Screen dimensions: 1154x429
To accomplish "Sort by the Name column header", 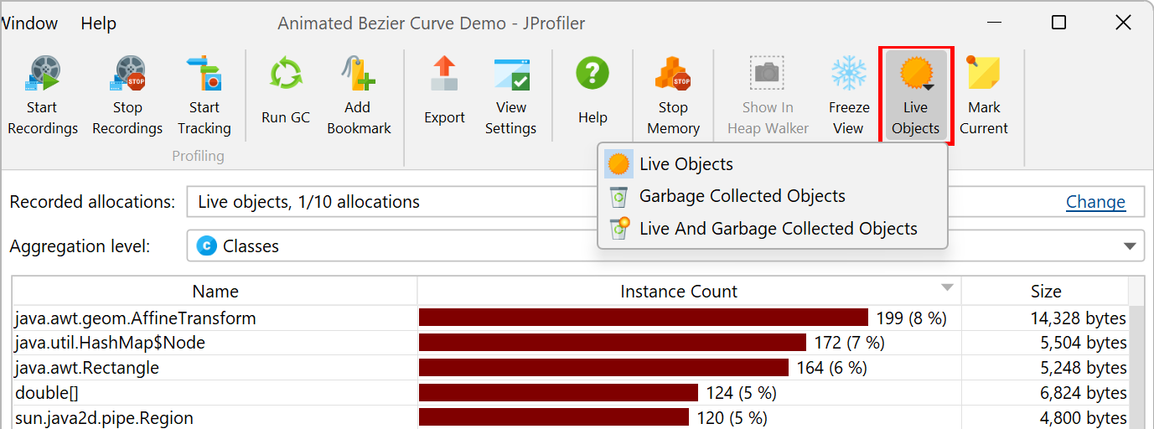I will [x=215, y=292].
